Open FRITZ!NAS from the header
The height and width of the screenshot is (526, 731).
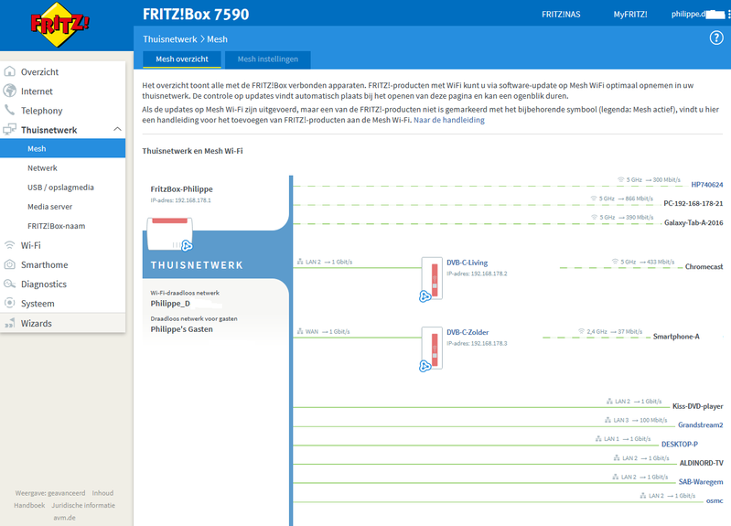click(562, 15)
